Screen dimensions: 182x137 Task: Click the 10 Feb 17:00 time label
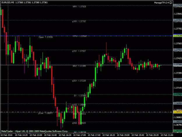pos(79,135)
